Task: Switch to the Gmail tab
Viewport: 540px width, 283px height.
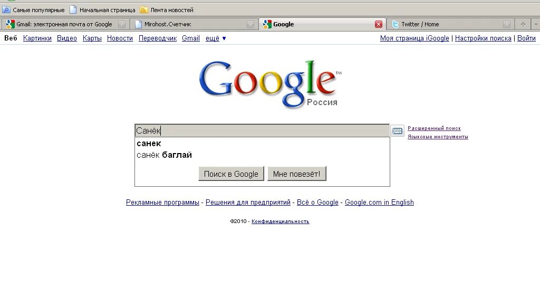Action: pyautogui.click(x=65, y=24)
